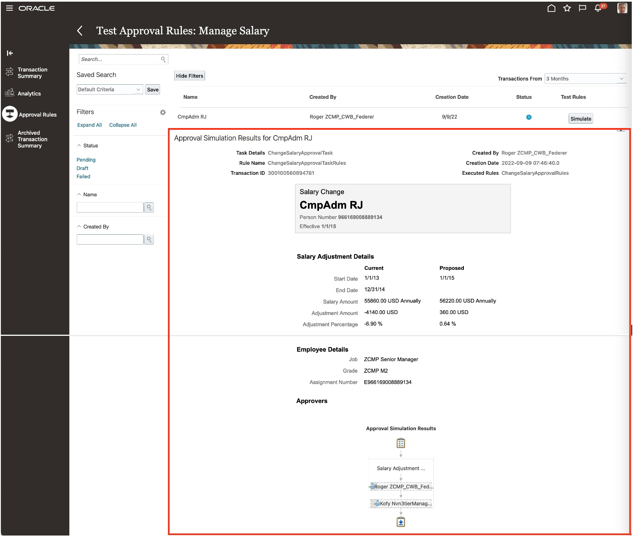Click Roger ZCMP_CWB_Federer in table row
Viewport: 633px width, 538px height.
pos(342,117)
